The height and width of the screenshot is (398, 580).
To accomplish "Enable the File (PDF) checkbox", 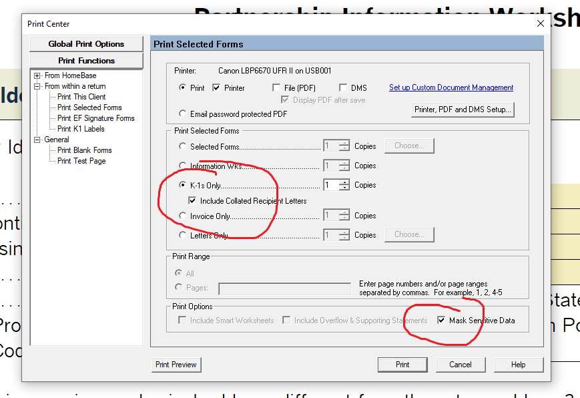I will click(276, 88).
